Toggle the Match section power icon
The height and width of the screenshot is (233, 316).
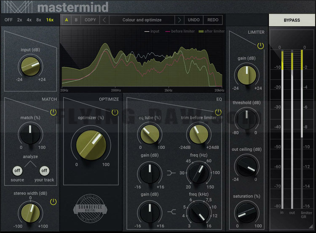click(x=53, y=112)
